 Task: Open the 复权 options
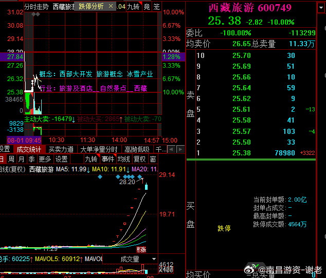pos(140,159)
